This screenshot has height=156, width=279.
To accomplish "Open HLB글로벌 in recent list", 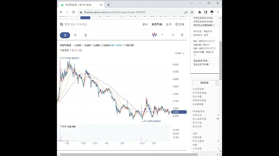I will tap(198, 104).
